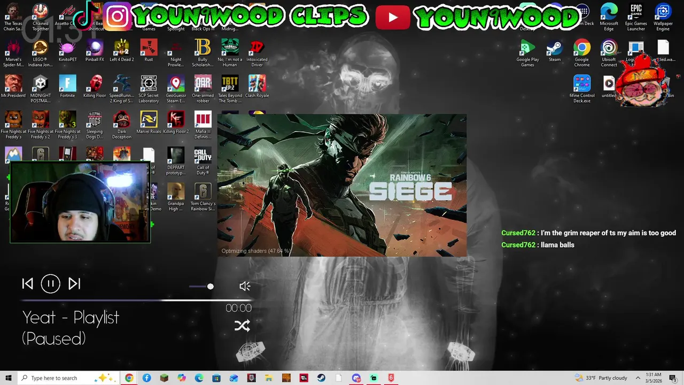Launch Clash Royale desktop icon
The height and width of the screenshot is (385, 684).
tap(257, 87)
